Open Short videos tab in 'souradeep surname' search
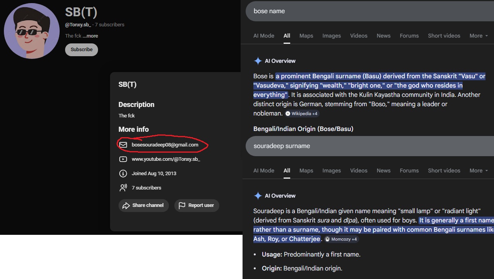This screenshot has width=494, height=279. pyautogui.click(x=444, y=170)
